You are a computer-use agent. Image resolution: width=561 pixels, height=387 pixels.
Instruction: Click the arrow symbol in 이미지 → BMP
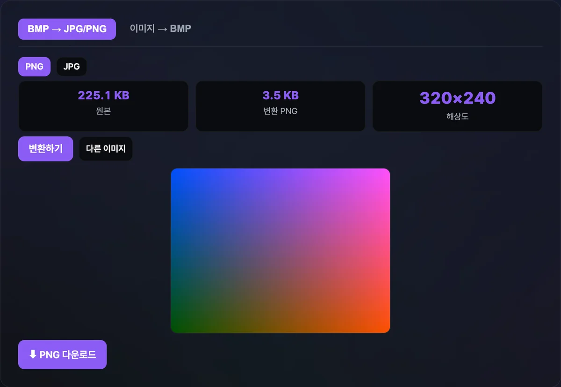tap(162, 29)
